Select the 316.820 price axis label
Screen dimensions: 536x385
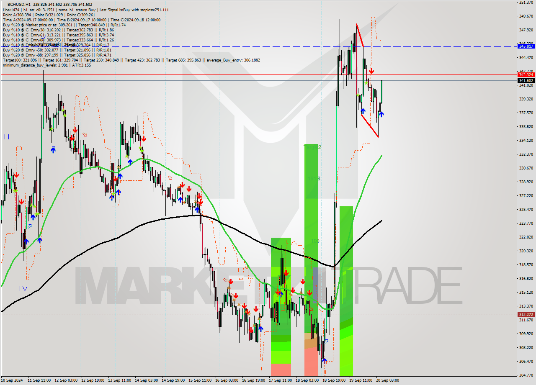(526, 279)
